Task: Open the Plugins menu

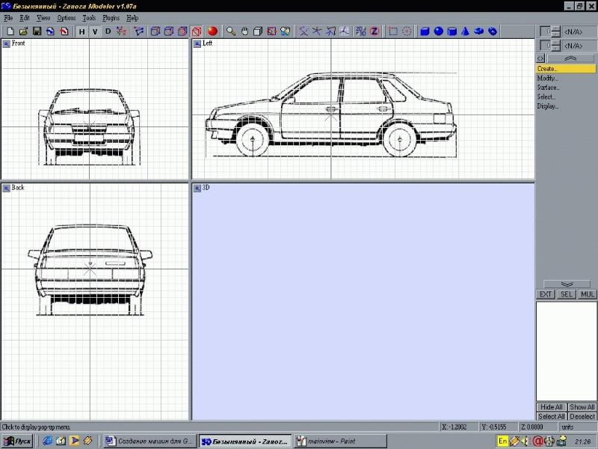Action: click(x=111, y=18)
